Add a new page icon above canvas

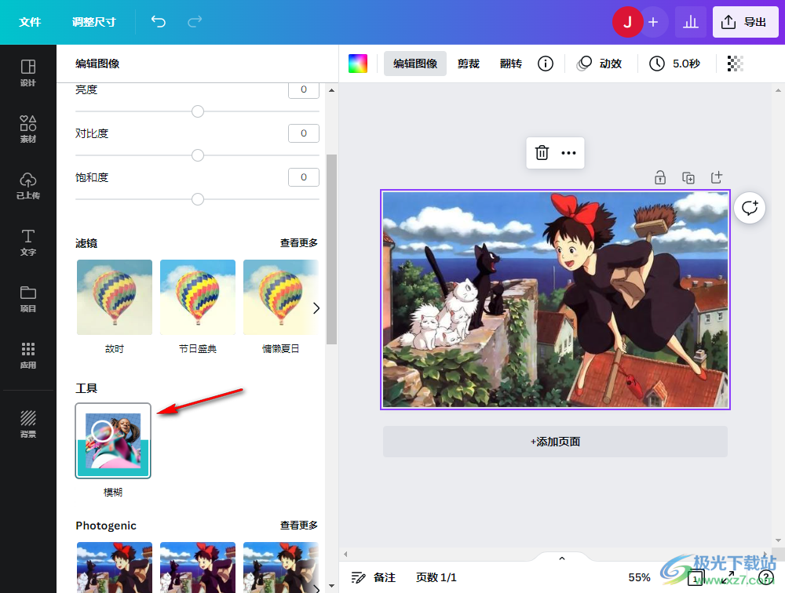[x=717, y=177]
